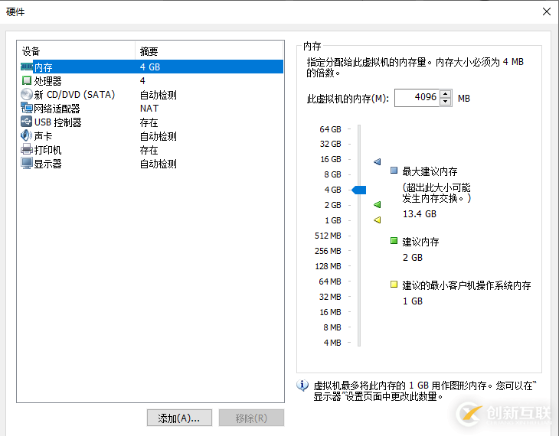Click the sound card speaker icon
559x436 pixels.
click(x=27, y=135)
